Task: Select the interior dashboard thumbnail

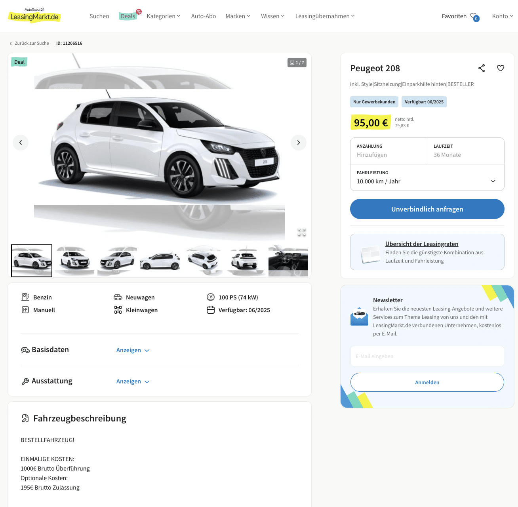Action: [x=288, y=261]
